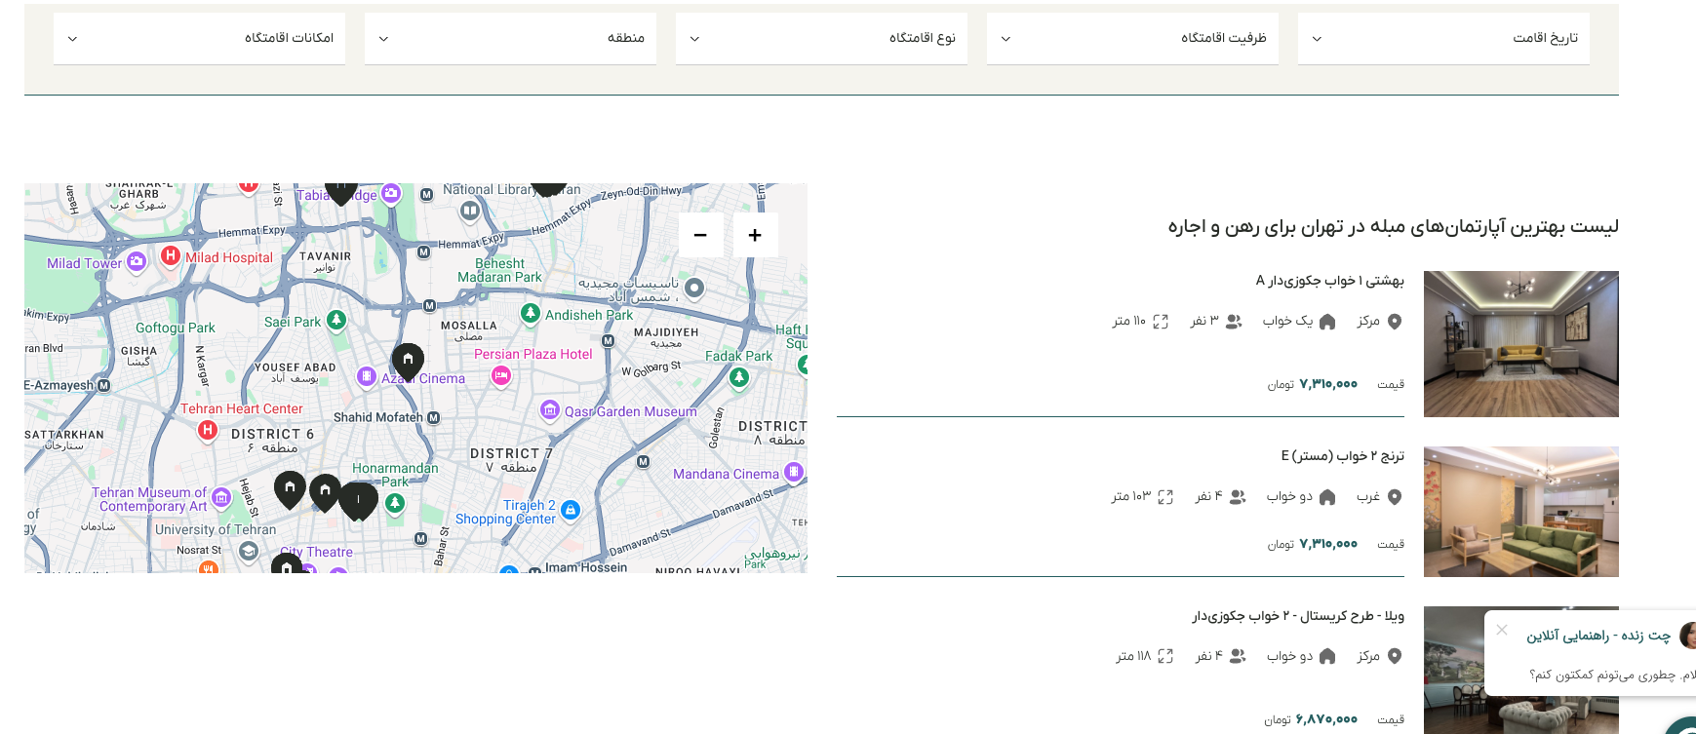Screen dimensions: 1696x734
Task: Click Honarmandan Park green tree marker
Action: (395, 503)
